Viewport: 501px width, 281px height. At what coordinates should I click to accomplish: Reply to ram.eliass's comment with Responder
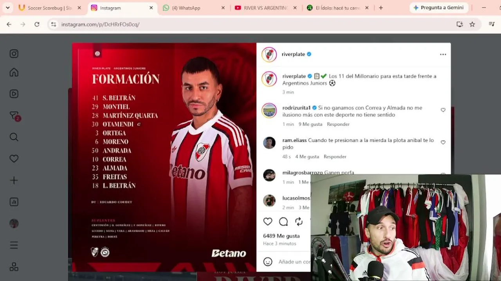click(335, 157)
